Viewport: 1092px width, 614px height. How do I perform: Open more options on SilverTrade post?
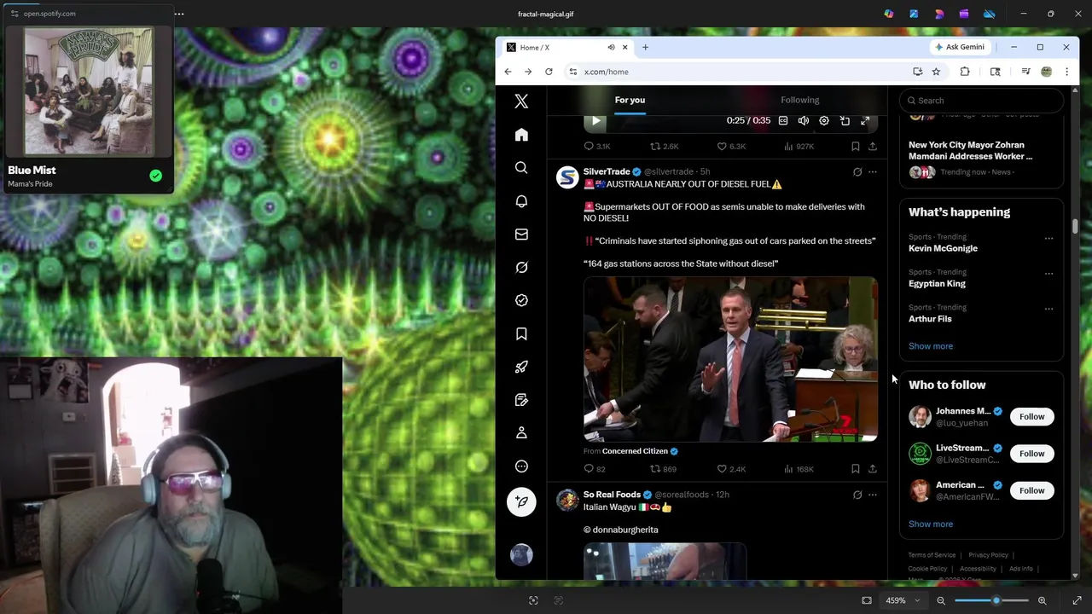pos(872,172)
